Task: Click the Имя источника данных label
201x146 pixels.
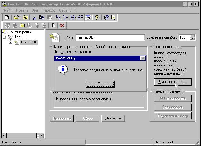Action: coord(73,52)
